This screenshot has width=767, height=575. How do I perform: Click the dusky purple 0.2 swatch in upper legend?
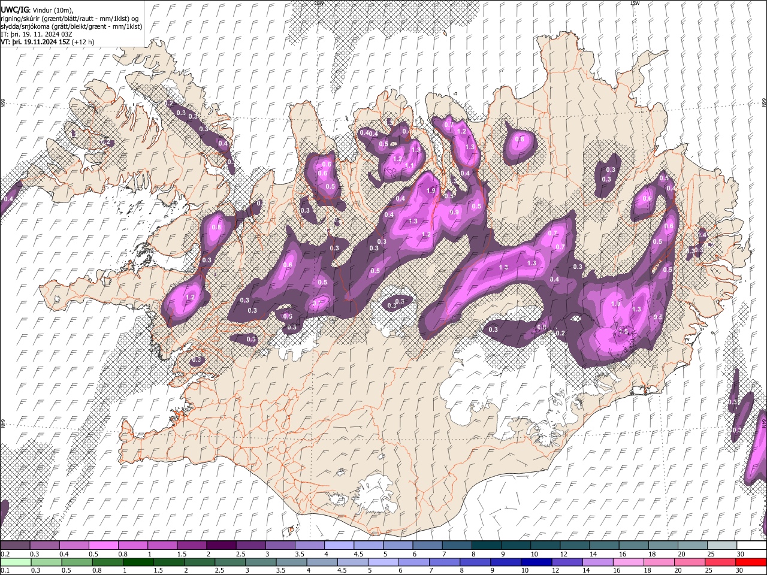click(x=15, y=545)
